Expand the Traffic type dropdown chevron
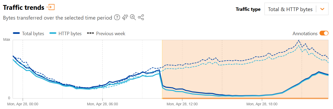 [x=322, y=9]
